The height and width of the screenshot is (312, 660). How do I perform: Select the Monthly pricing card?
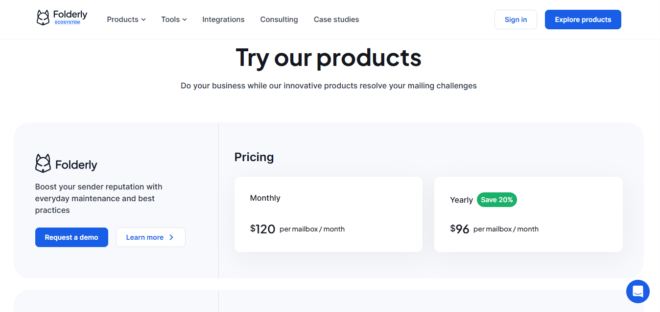coord(328,214)
